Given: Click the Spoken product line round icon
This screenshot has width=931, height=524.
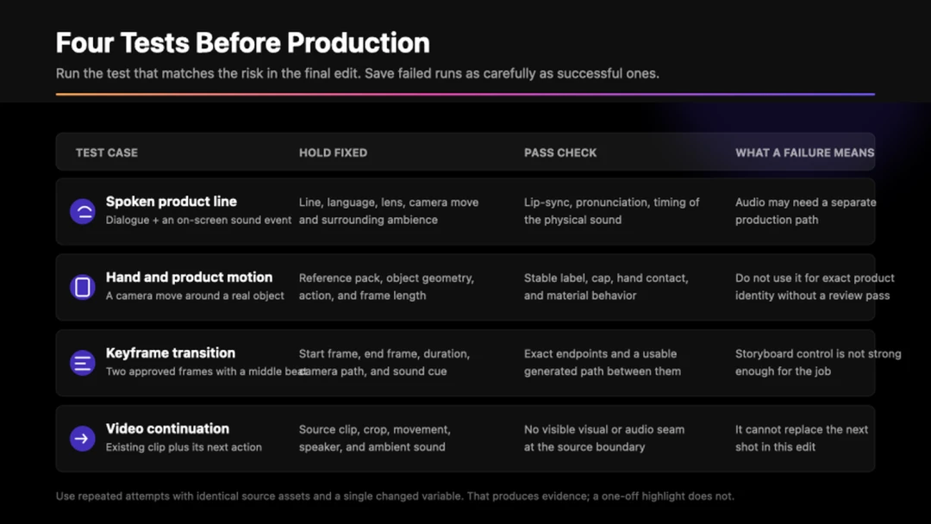Looking at the screenshot, I should pyautogui.click(x=83, y=211).
